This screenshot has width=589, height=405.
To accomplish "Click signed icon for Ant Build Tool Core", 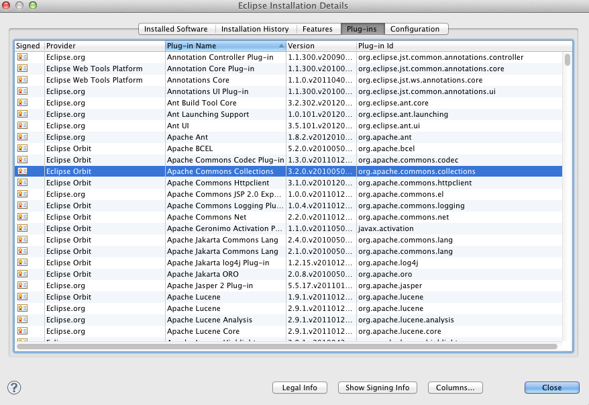I will pyautogui.click(x=23, y=103).
